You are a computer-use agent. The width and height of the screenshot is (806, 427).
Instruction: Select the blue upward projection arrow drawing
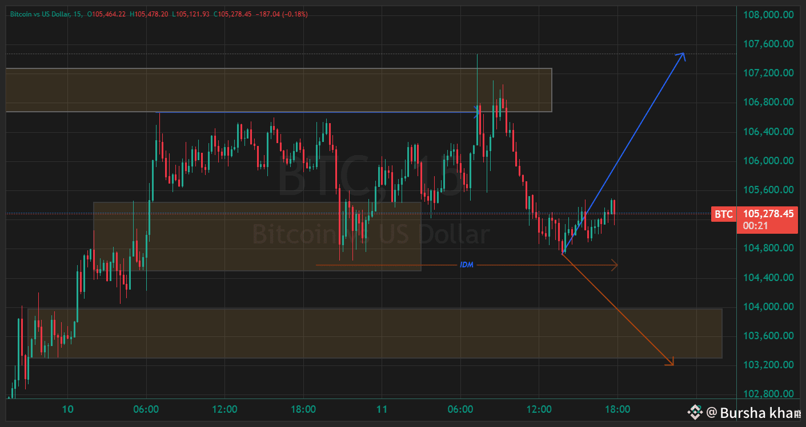(x=624, y=153)
